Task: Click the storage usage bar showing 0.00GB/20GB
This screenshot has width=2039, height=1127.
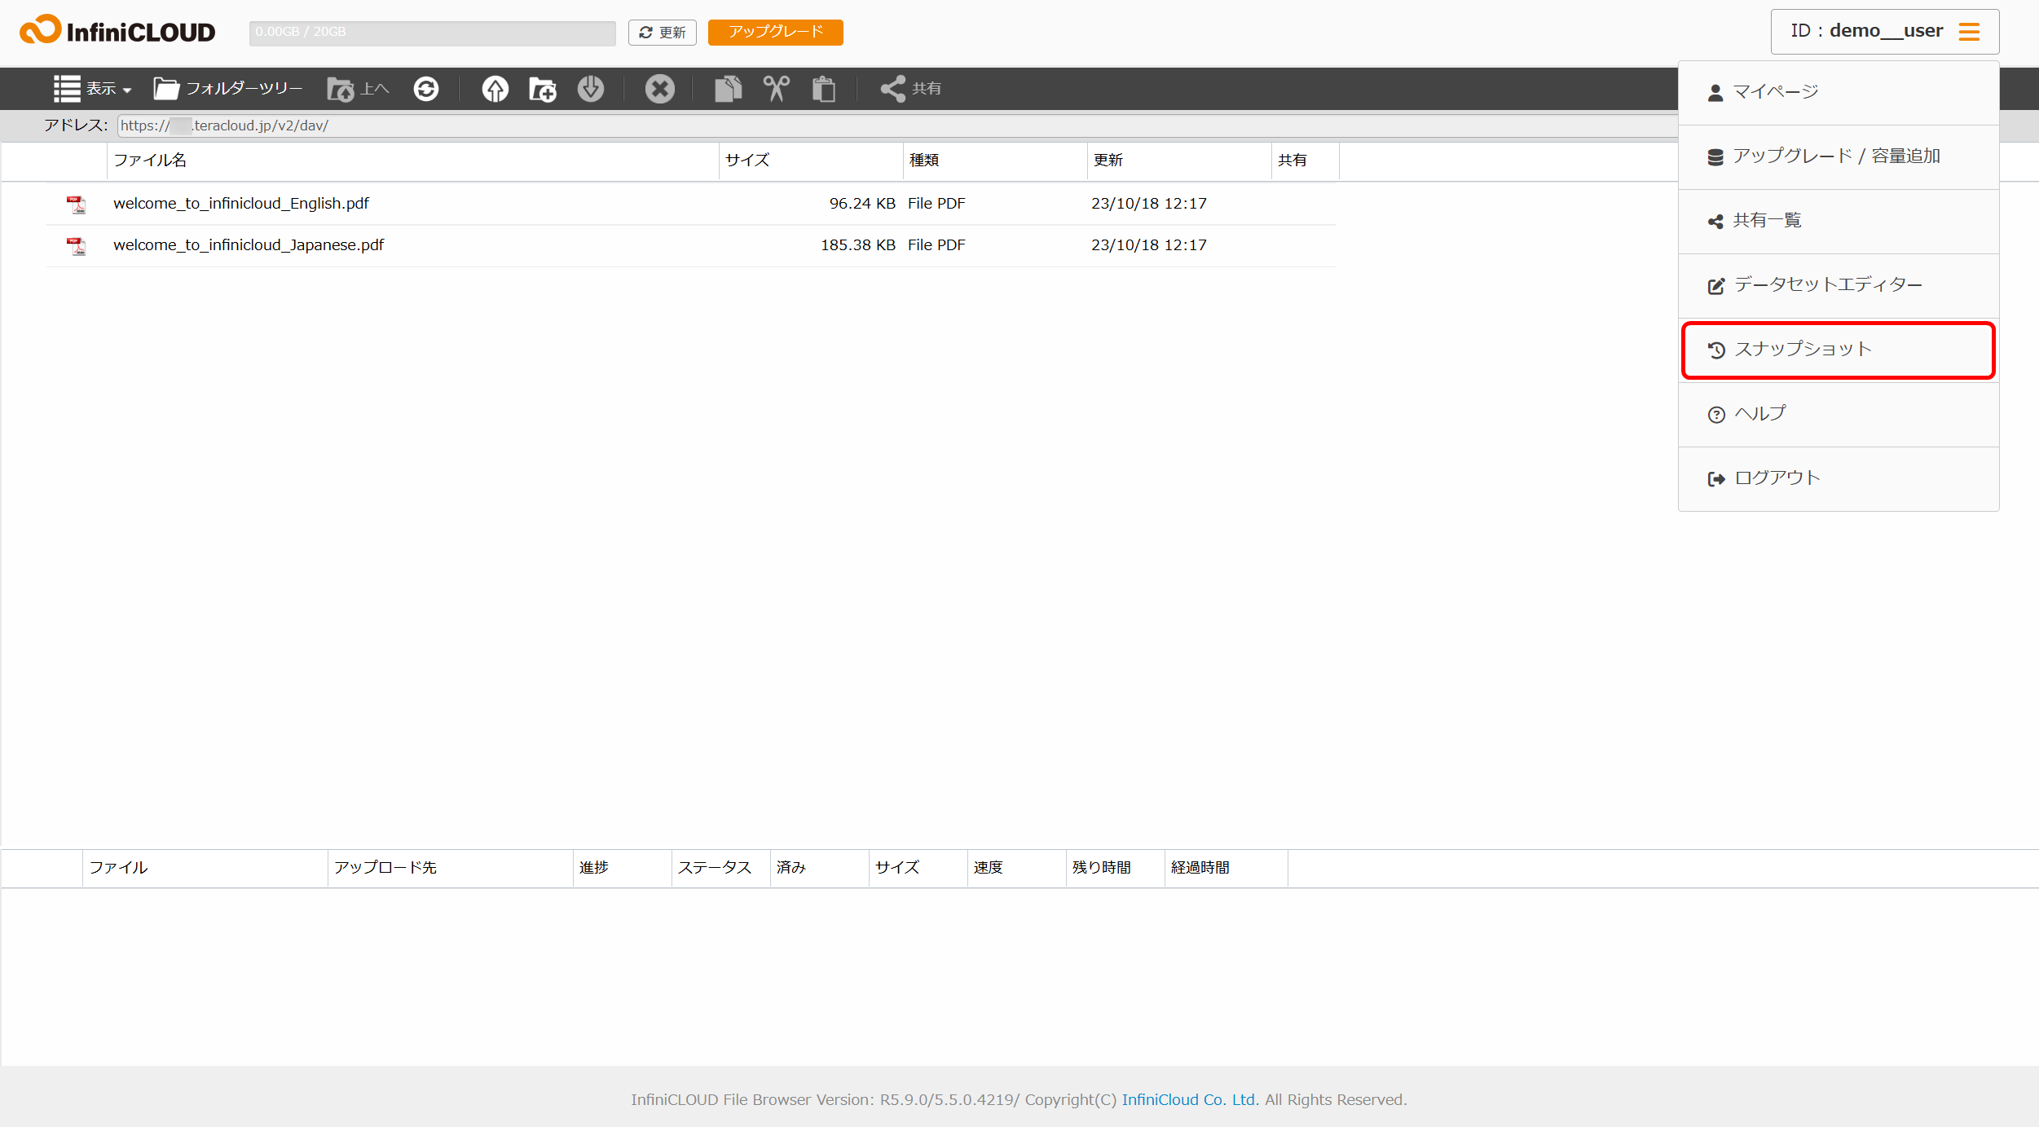Action: (433, 33)
